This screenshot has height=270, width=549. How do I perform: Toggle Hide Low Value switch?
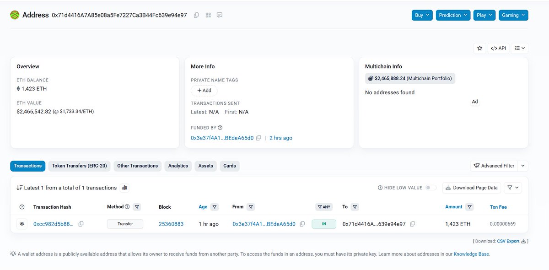pos(431,188)
